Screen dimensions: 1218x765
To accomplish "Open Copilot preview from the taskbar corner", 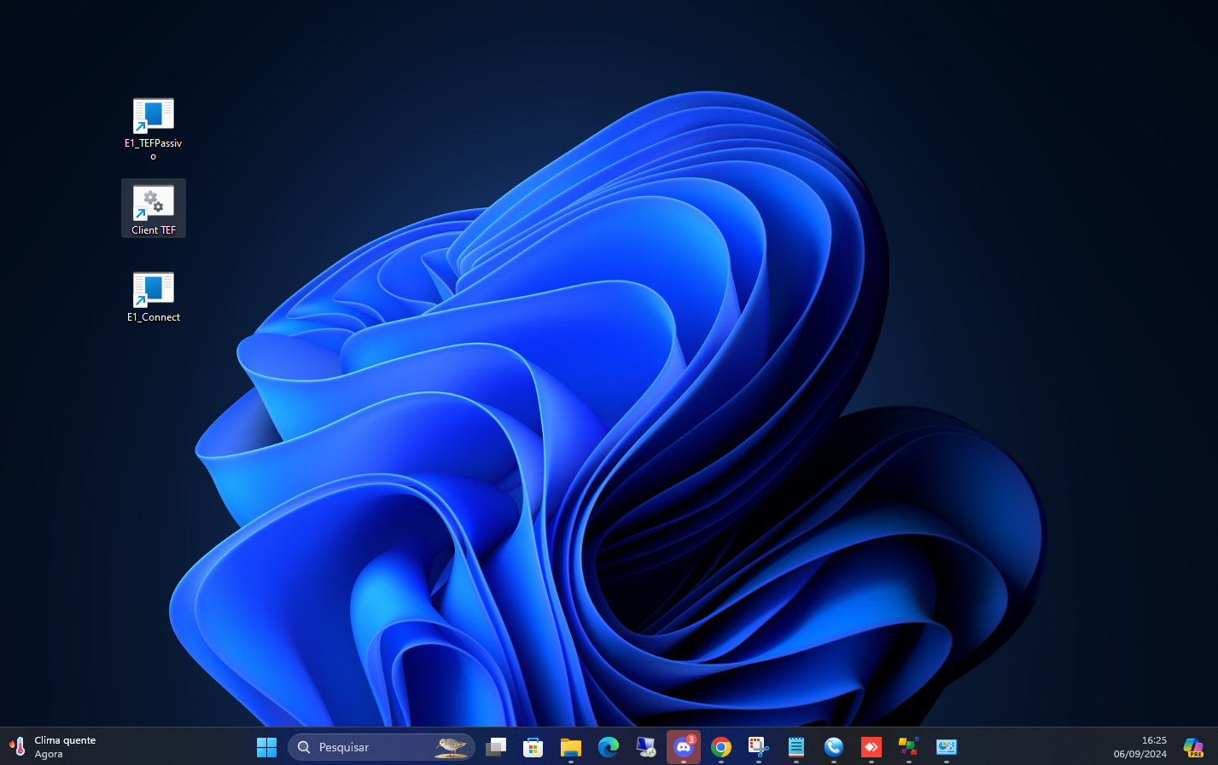I will coord(1193,747).
